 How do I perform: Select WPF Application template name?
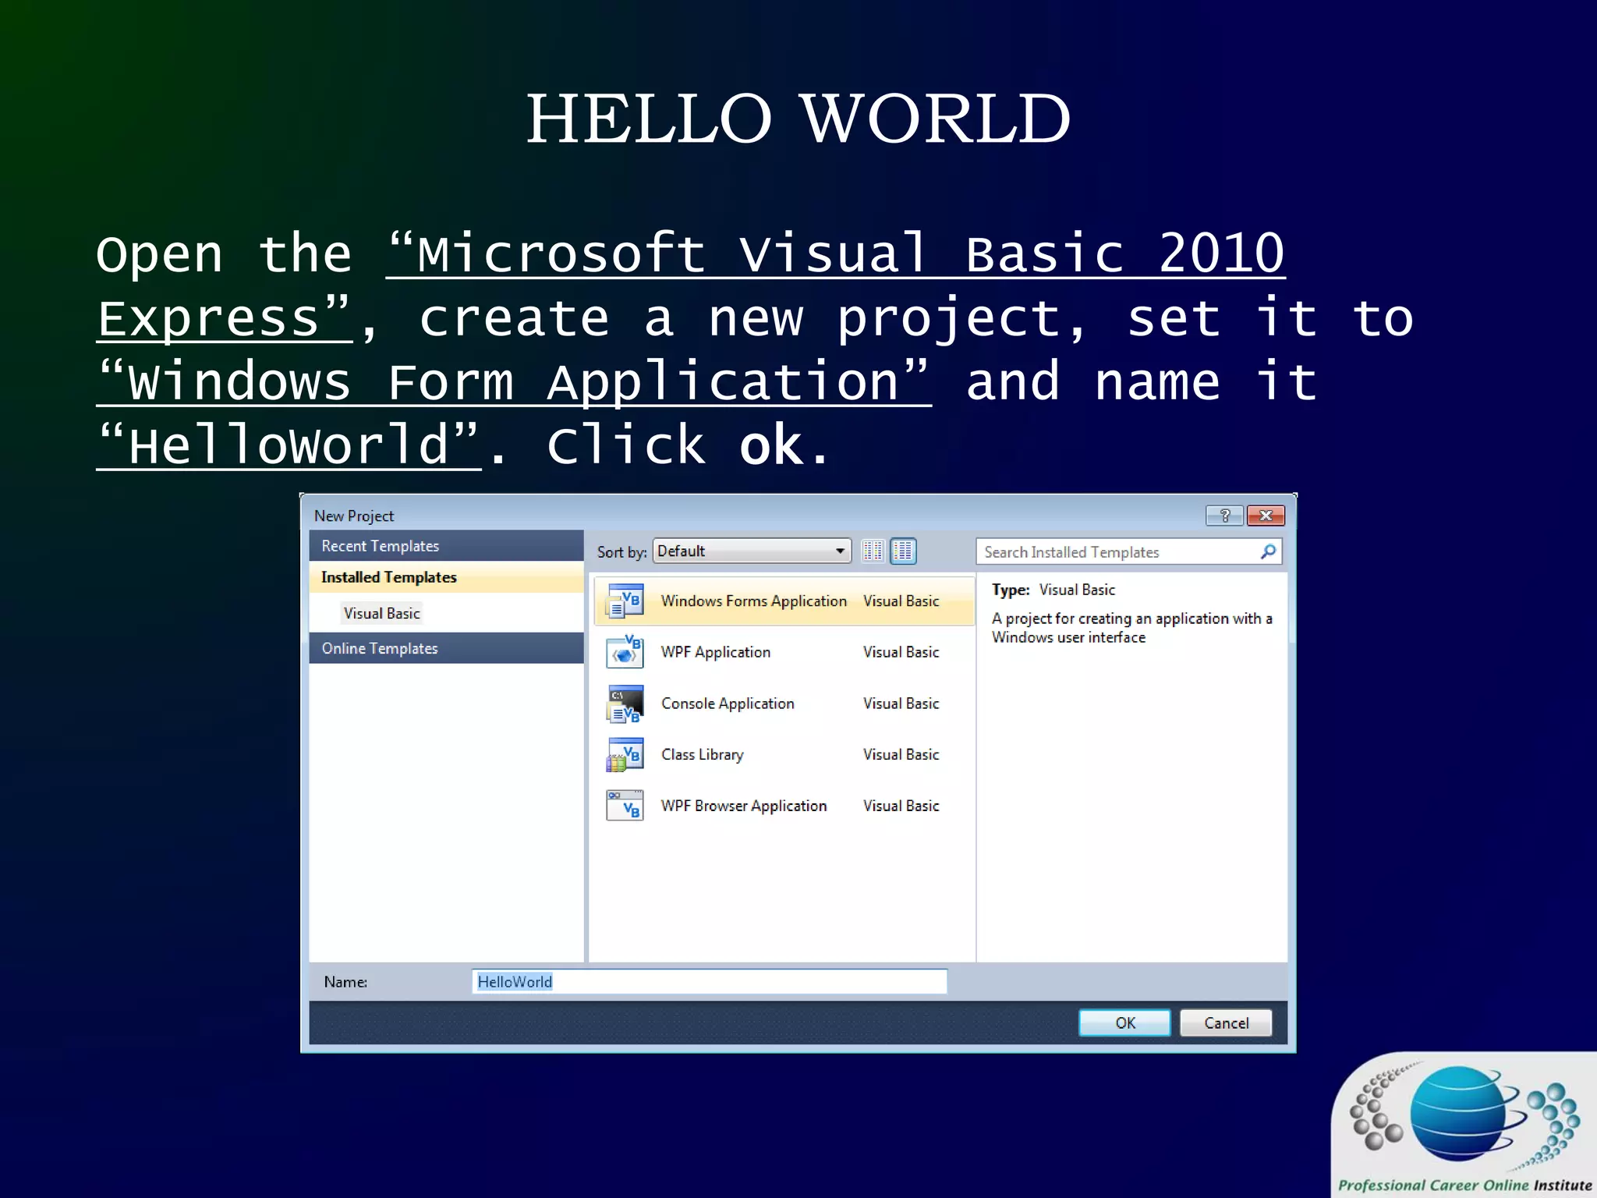click(715, 652)
